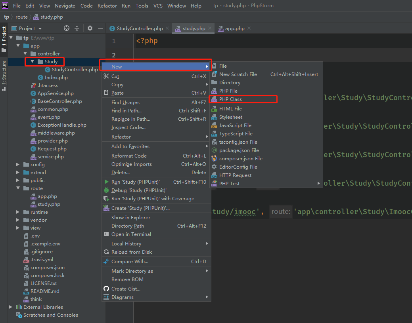Select study.php under route folder
Screen dimensions: 412x323
pyautogui.click(x=49, y=204)
